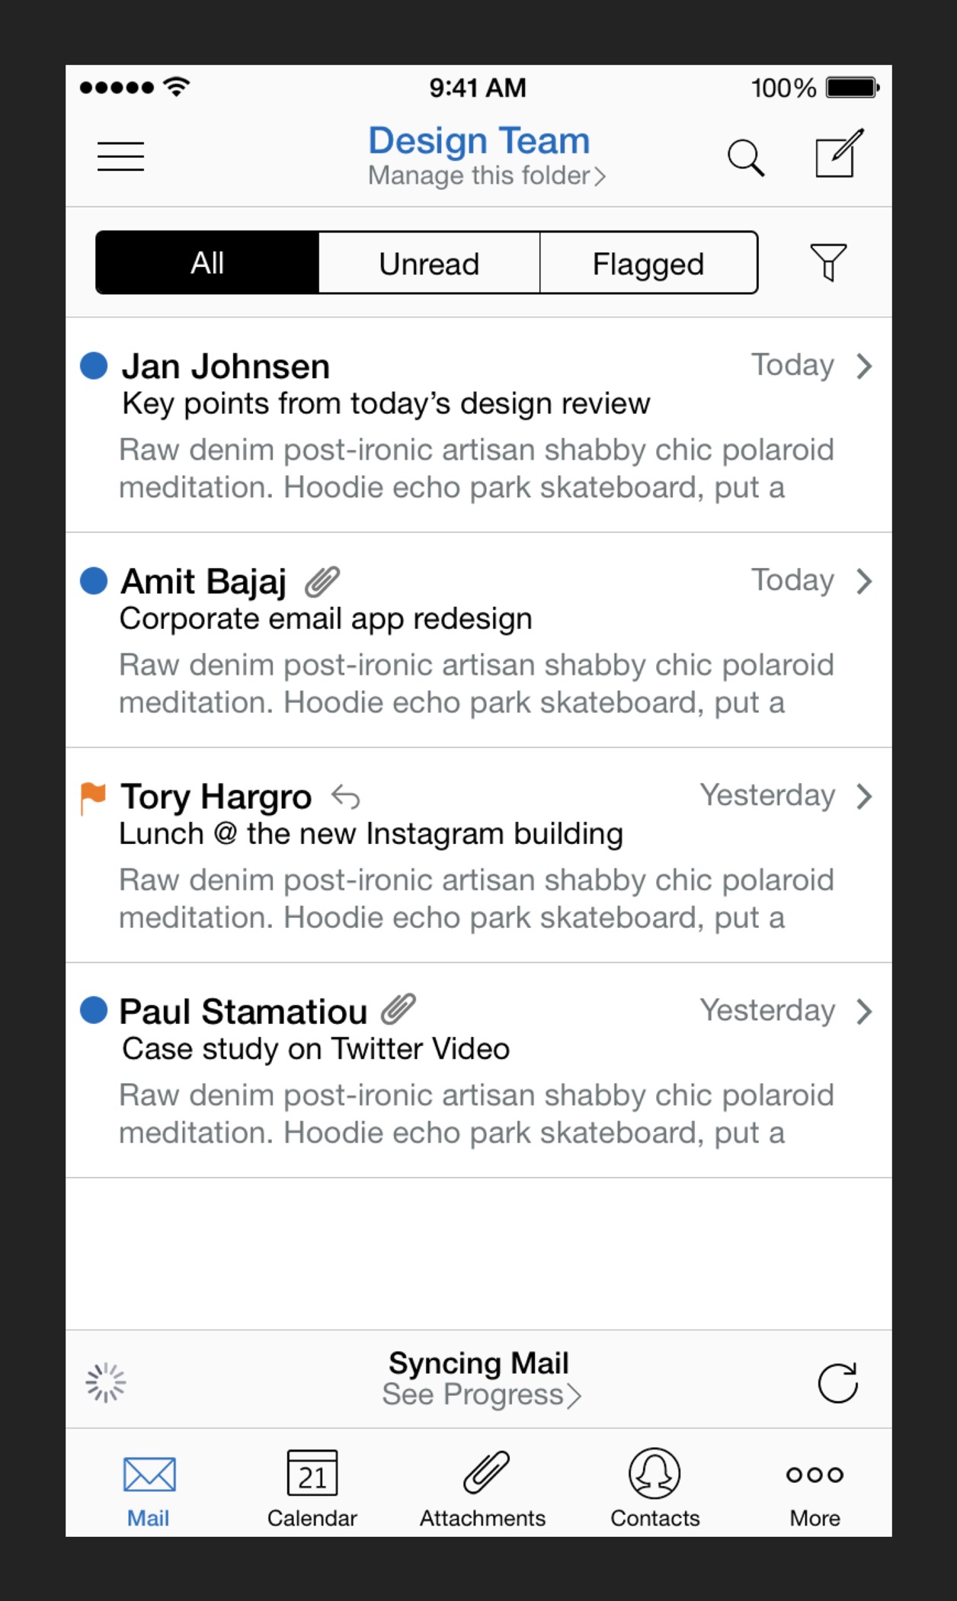Switch to the Flagged segment
Viewport: 957px width, 1601px height.
coord(648,263)
